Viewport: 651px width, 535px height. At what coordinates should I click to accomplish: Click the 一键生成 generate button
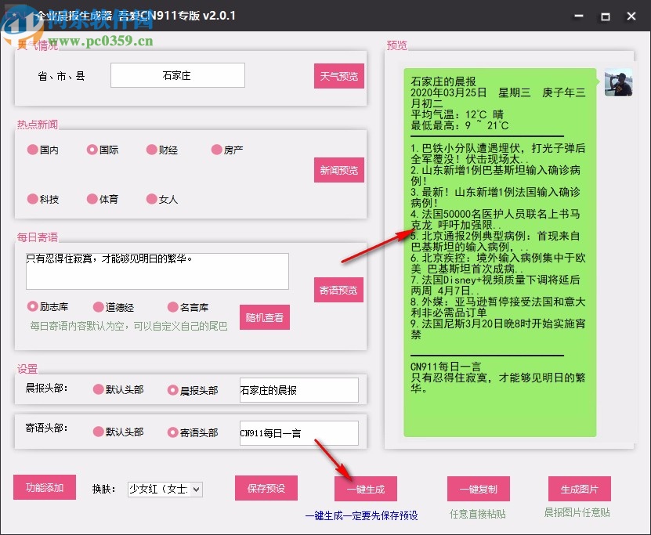click(x=365, y=487)
